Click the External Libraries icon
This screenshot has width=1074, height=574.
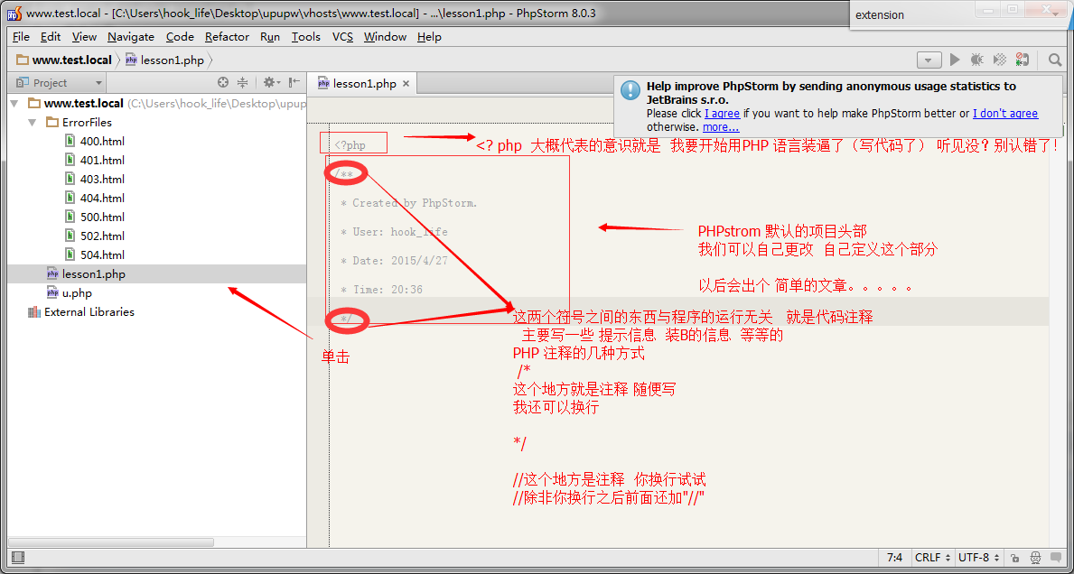(34, 312)
